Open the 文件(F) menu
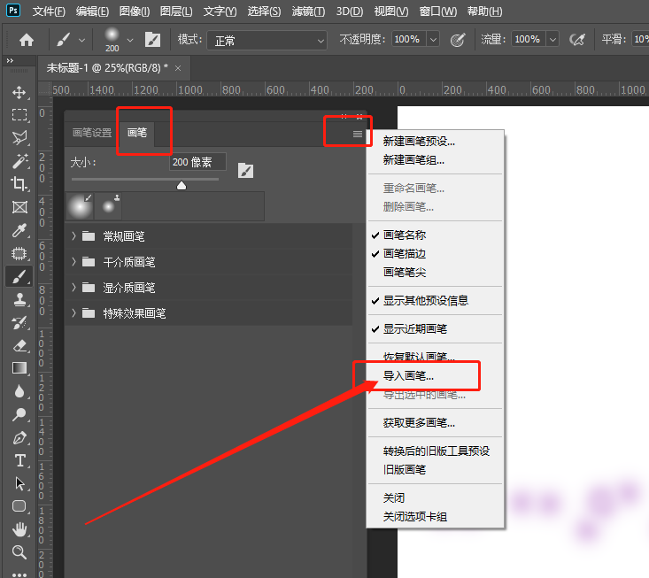The height and width of the screenshot is (578, 649). (49, 12)
